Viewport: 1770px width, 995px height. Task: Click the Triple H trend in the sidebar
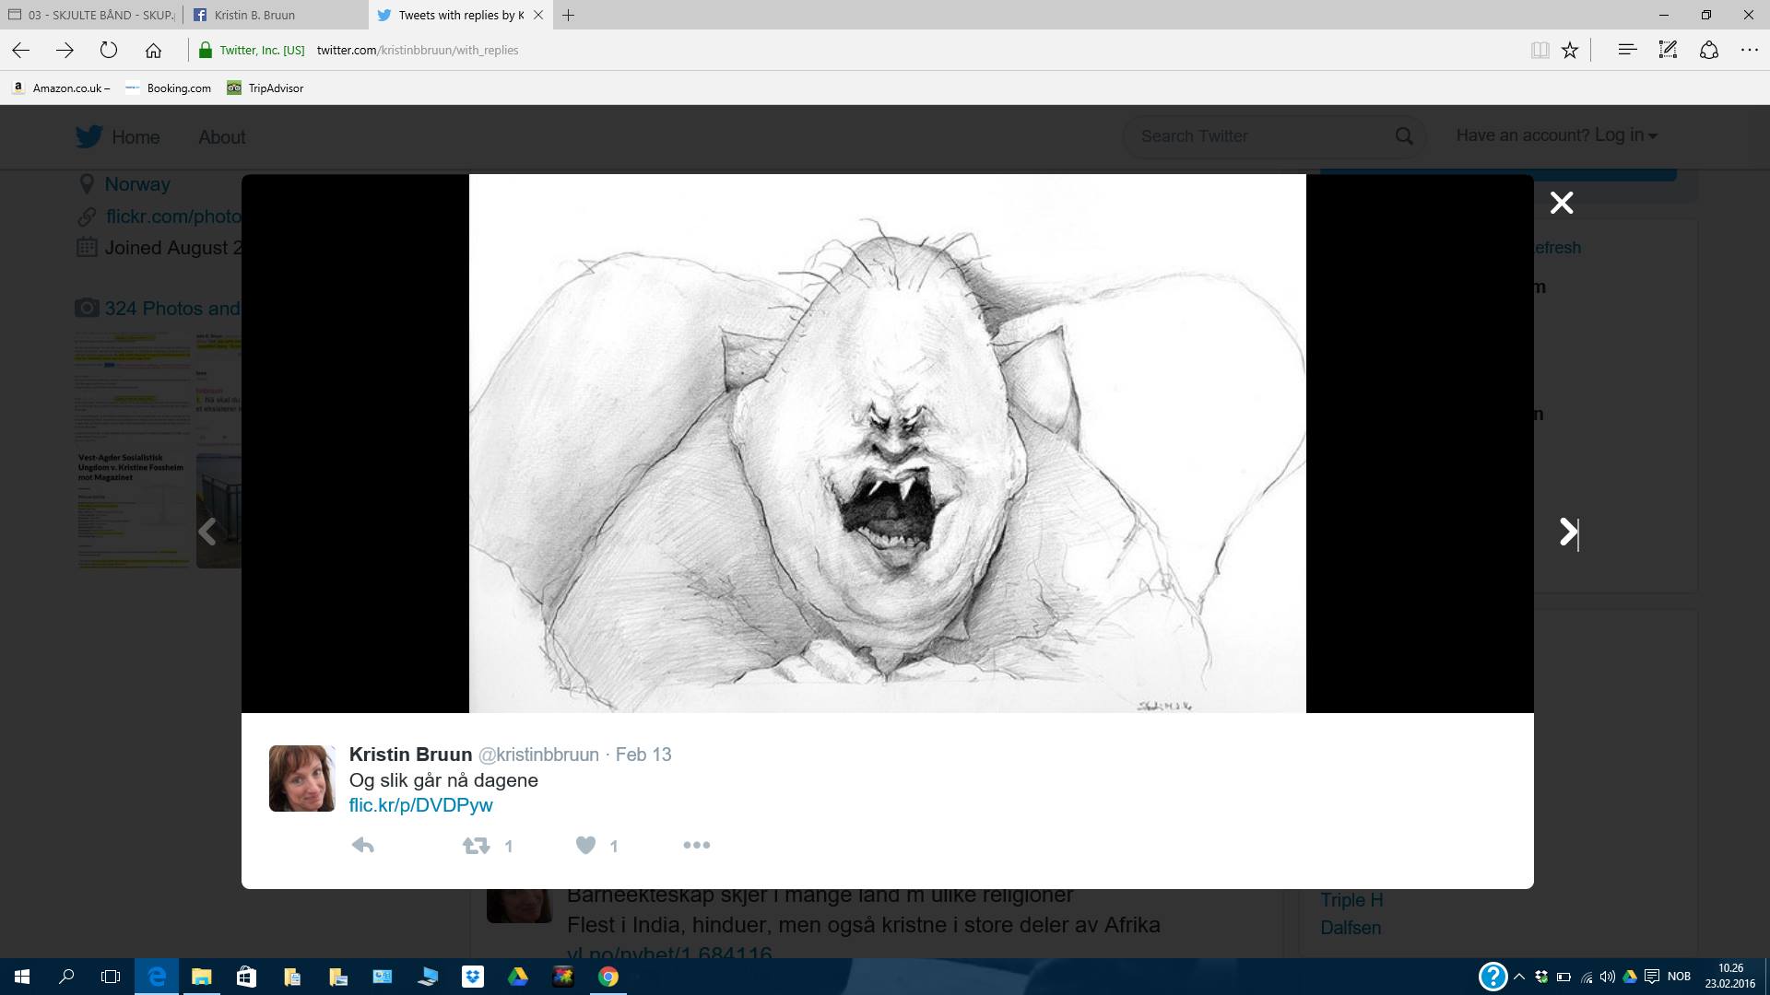(x=1351, y=900)
